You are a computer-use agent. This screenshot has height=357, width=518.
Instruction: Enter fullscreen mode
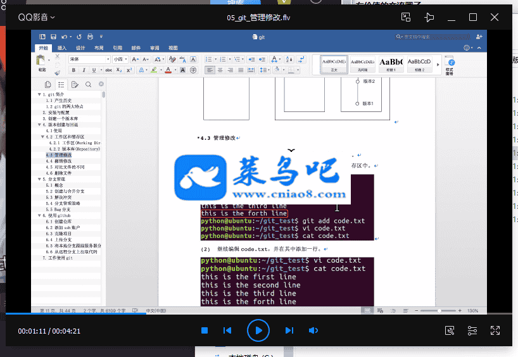tap(495, 330)
